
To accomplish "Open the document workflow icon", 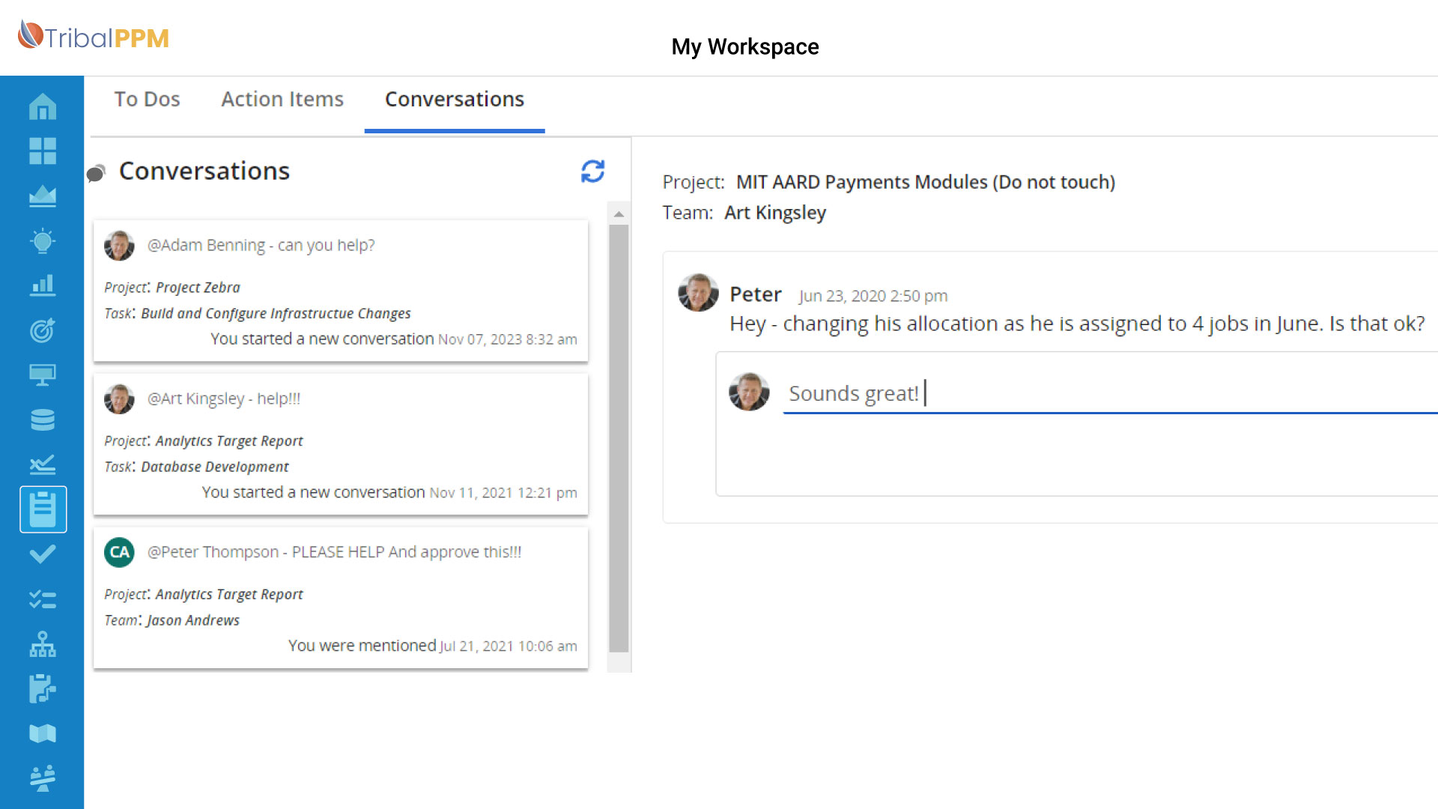I will 43,688.
